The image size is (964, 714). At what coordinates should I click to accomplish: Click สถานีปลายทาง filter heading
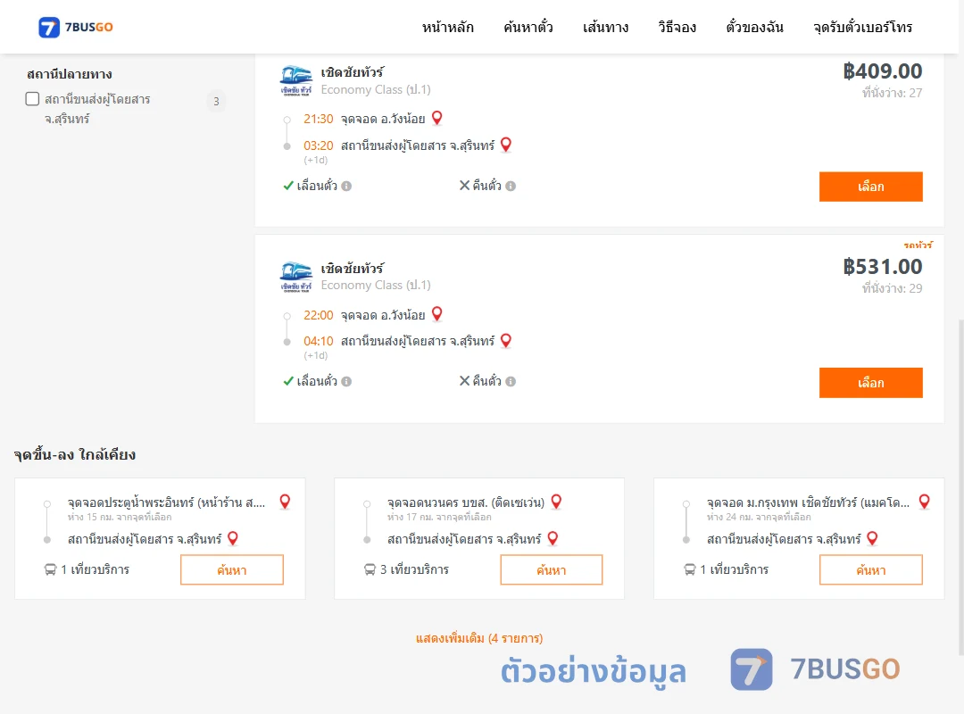point(70,74)
